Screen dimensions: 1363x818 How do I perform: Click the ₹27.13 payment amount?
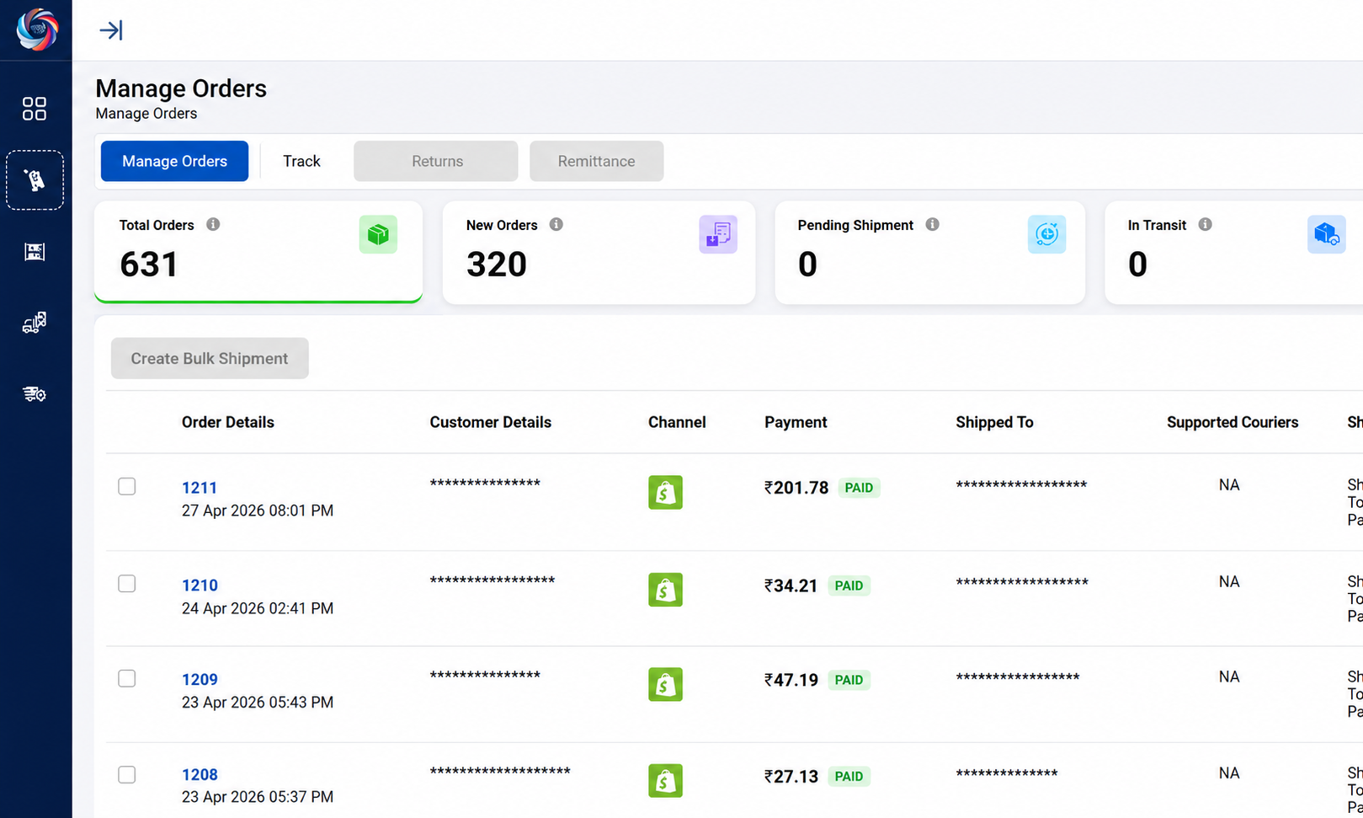(791, 777)
